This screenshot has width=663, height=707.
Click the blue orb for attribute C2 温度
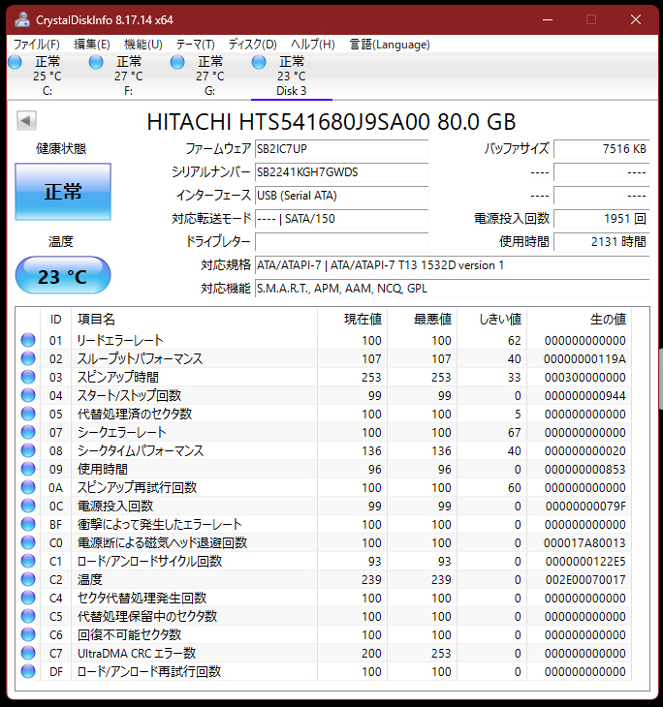pyautogui.click(x=28, y=579)
